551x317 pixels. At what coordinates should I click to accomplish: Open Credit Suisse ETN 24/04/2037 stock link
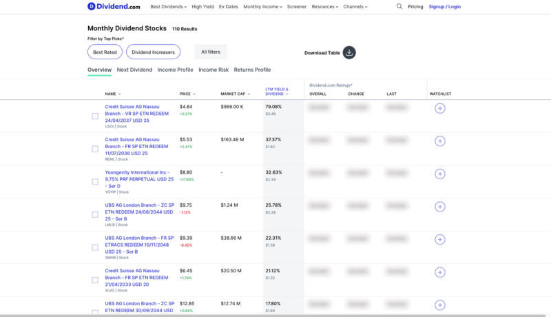click(136, 114)
